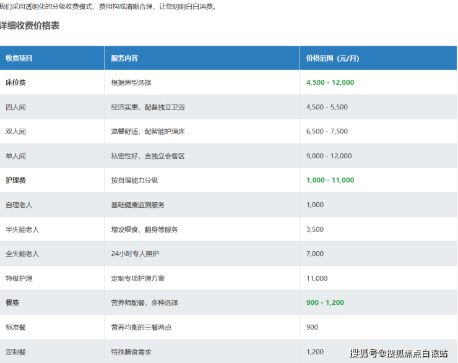Click the 服务内容 column header

[x=124, y=58]
